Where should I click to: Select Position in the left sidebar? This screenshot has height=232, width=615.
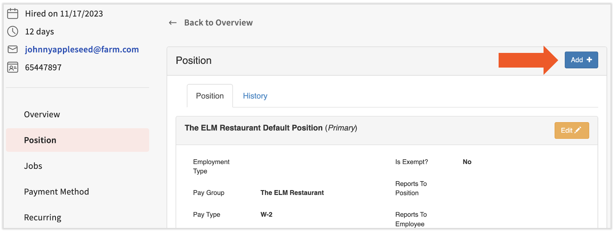coord(40,140)
